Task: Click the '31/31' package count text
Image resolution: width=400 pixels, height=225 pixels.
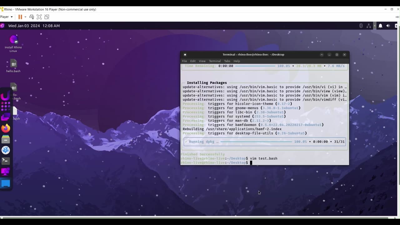Action: [x=339, y=142]
